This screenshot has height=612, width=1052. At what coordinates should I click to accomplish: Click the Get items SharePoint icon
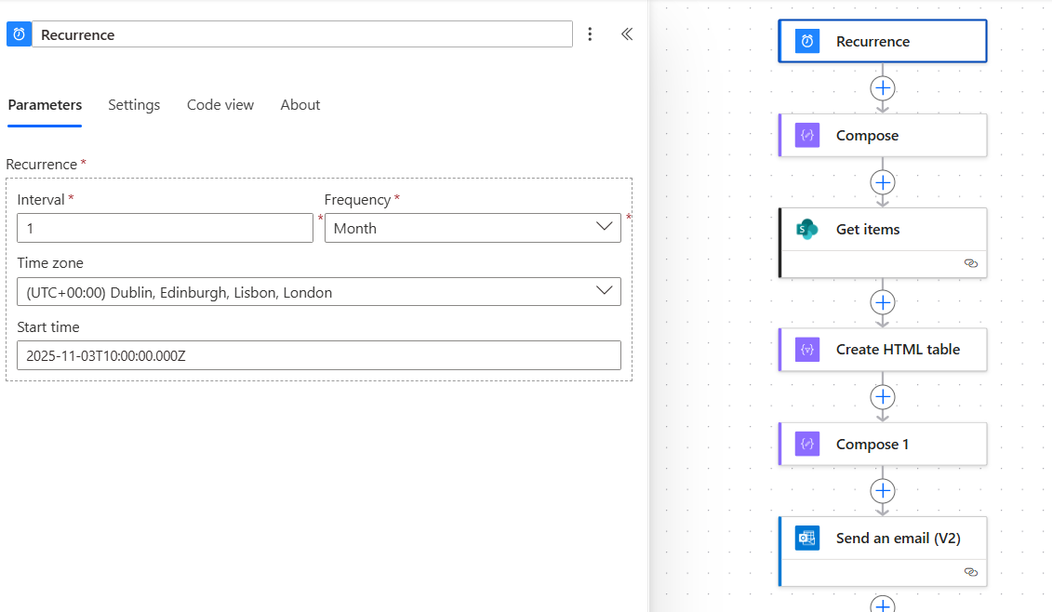tap(807, 229)
